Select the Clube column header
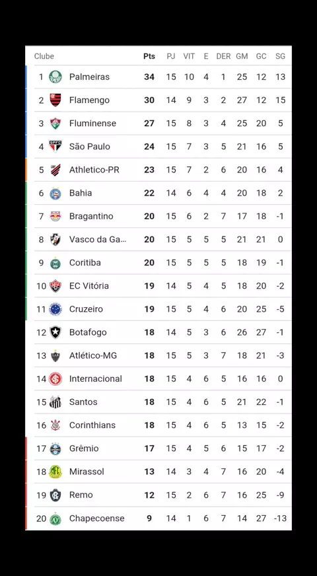The image size is (317, 576). point(44,56)
